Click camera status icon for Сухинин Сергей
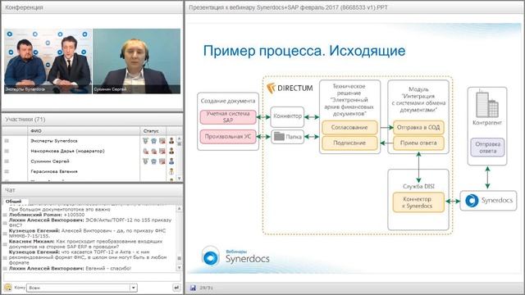Viewport: 525px width, 295px height. tap(153, 161)
